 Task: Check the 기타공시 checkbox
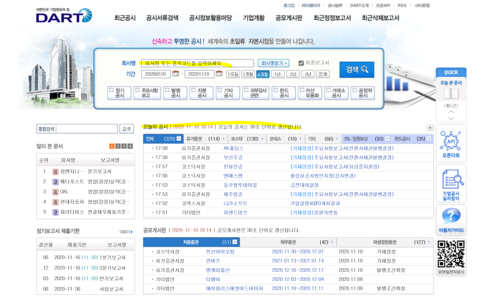(220, 90)
